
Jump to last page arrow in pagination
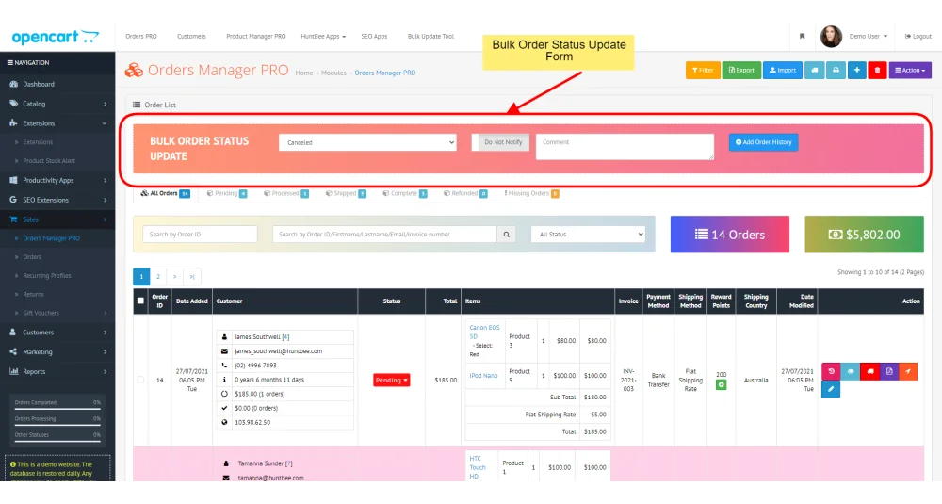(191, 276)
